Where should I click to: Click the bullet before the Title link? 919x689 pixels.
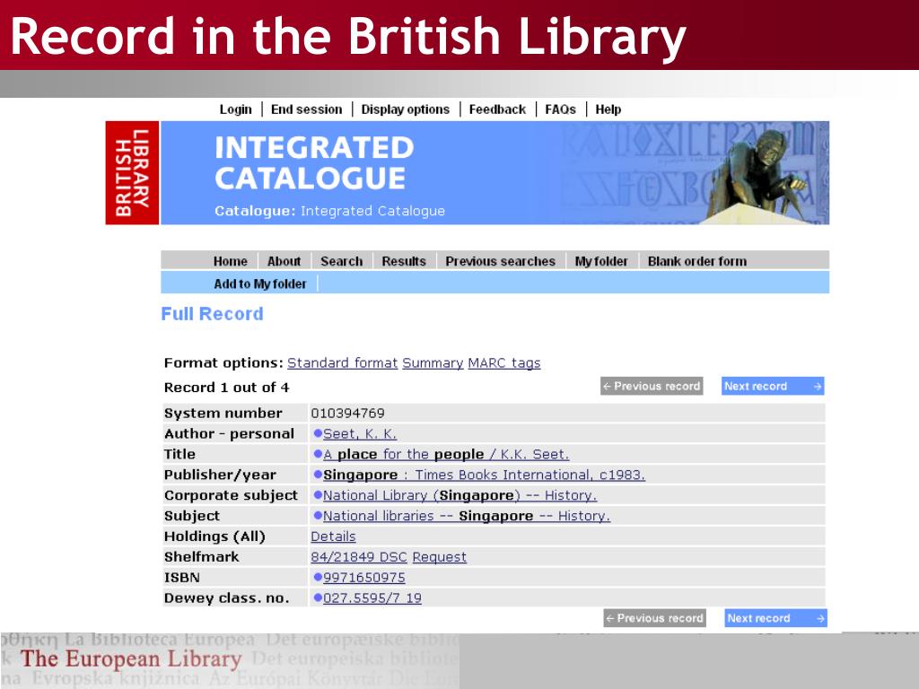(318, 454)
